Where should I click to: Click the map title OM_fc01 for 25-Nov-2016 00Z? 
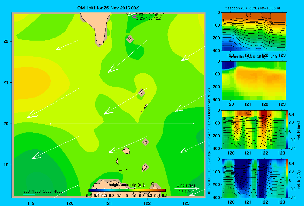(x=108, y=8)
